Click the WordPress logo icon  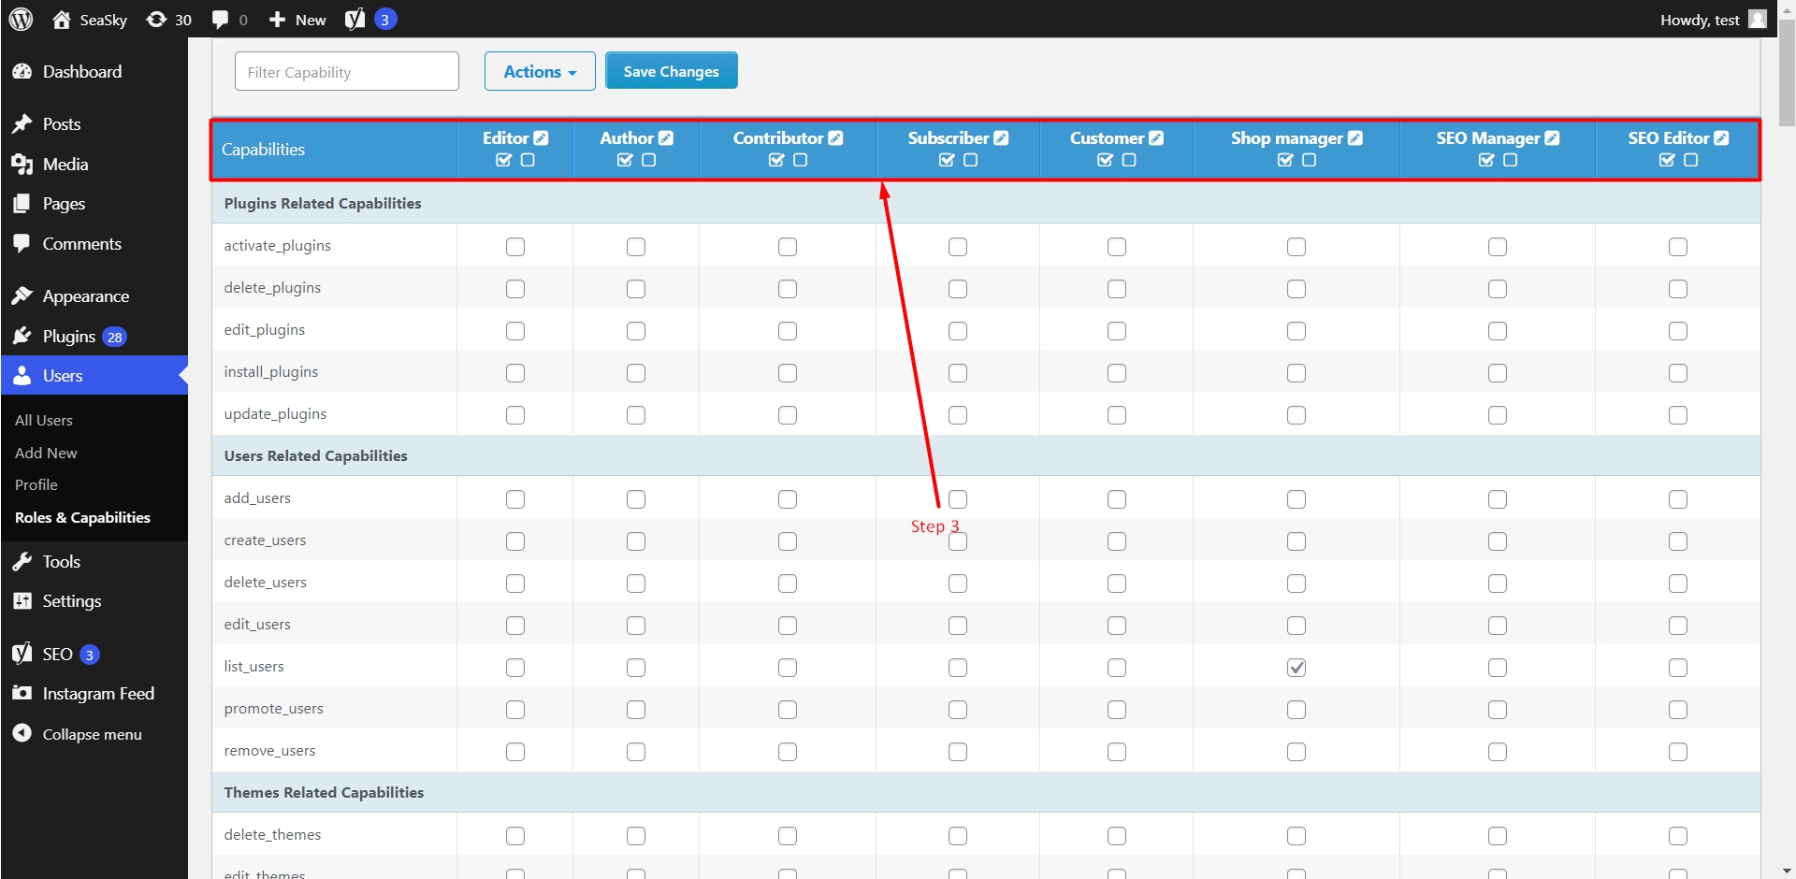coord(22,19)
